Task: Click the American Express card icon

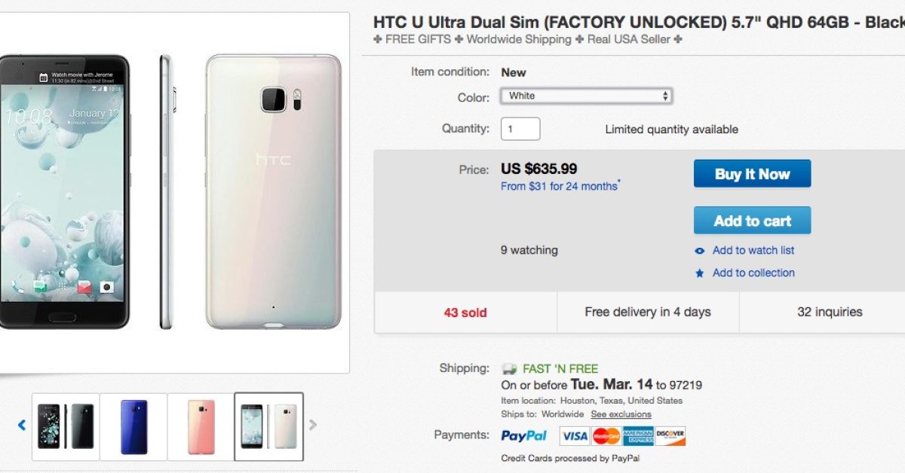Action: click(637, 436)
